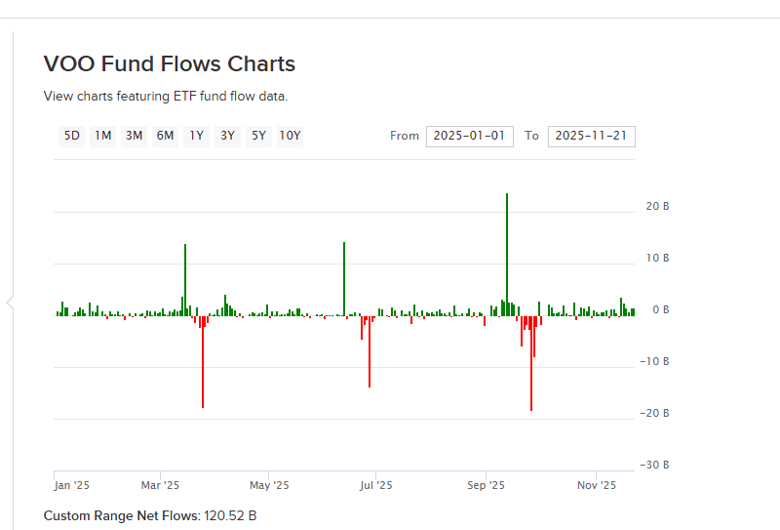Click the tall green bar in mid-June
780x530 pixels.
(344, 279)
